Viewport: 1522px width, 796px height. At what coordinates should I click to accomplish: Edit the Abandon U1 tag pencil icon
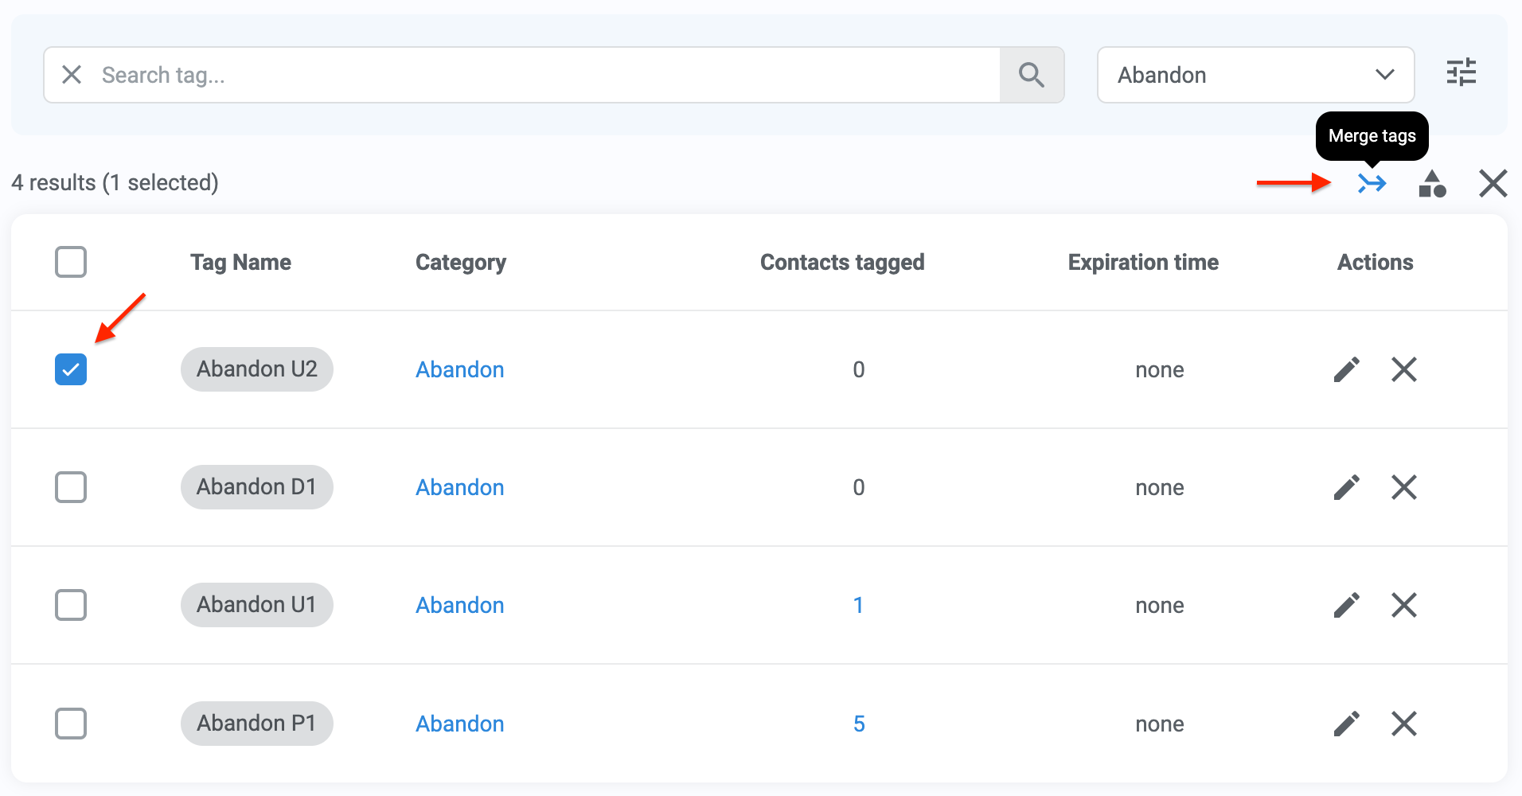pyautogui.click(x=1346, y=605)
